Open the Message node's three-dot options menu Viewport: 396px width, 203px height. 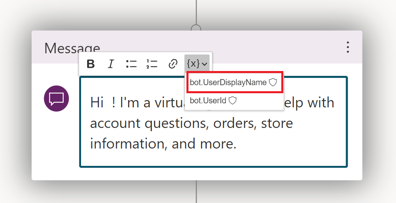[x=347, y=47]
